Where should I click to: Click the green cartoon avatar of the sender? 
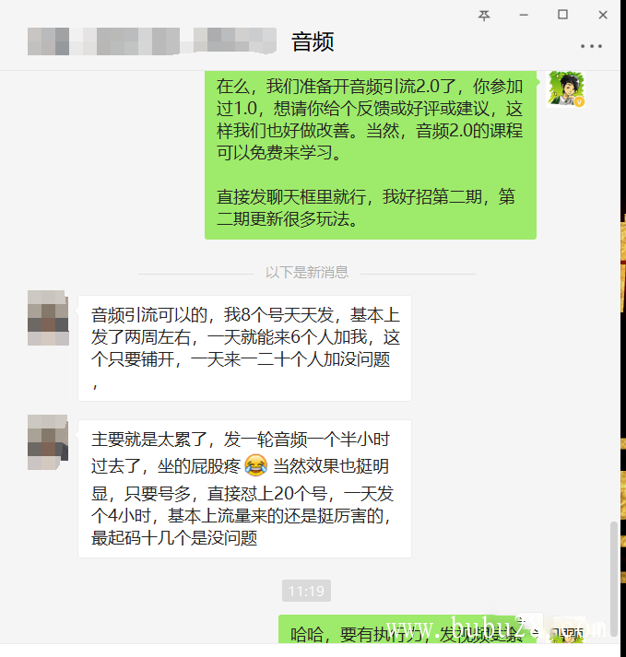pyautogui.click(x=565, y=89)
